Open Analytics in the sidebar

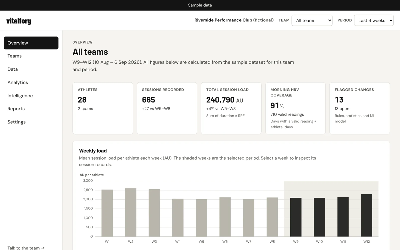[x=31, y=82]
